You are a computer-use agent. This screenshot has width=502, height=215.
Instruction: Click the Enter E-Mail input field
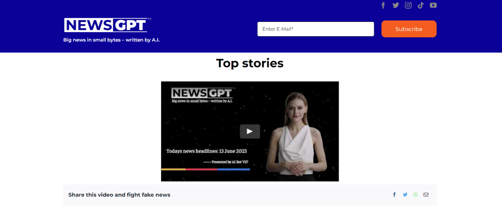[316, 29]
